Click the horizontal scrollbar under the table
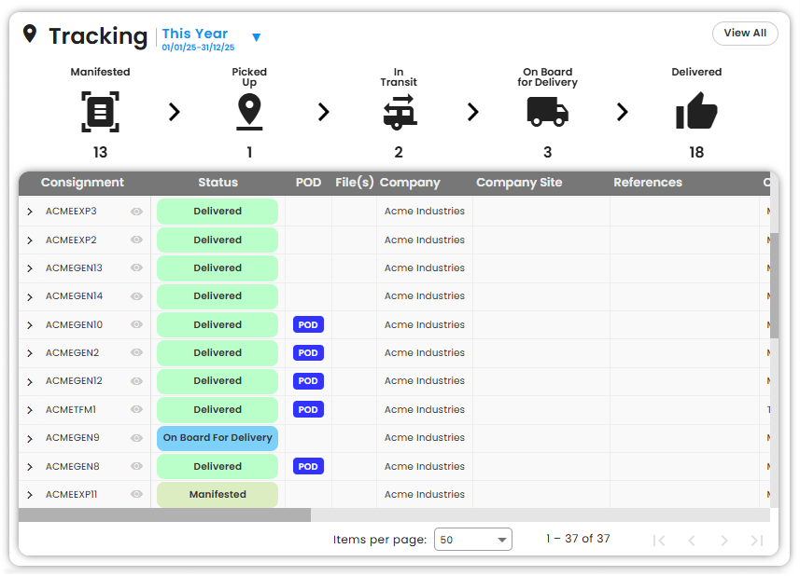Viewport: 800px width, 576px height. tap(164, 515)
